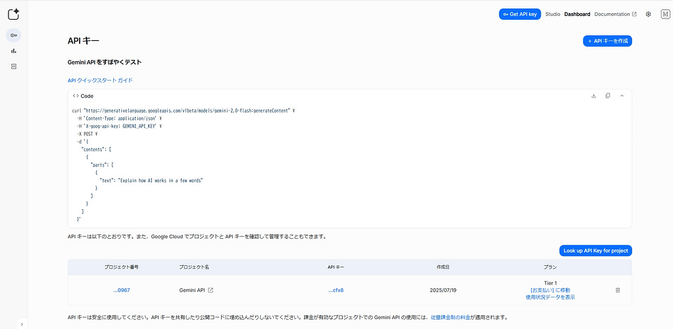Click the プロジェクト番号 column header
Viewport: 673px width, 329px height.
(122, 267)
